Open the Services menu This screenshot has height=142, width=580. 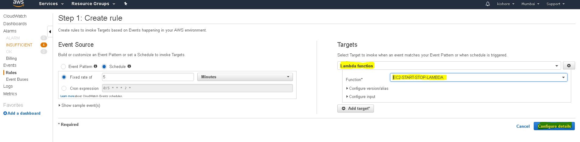click(51, 4)
